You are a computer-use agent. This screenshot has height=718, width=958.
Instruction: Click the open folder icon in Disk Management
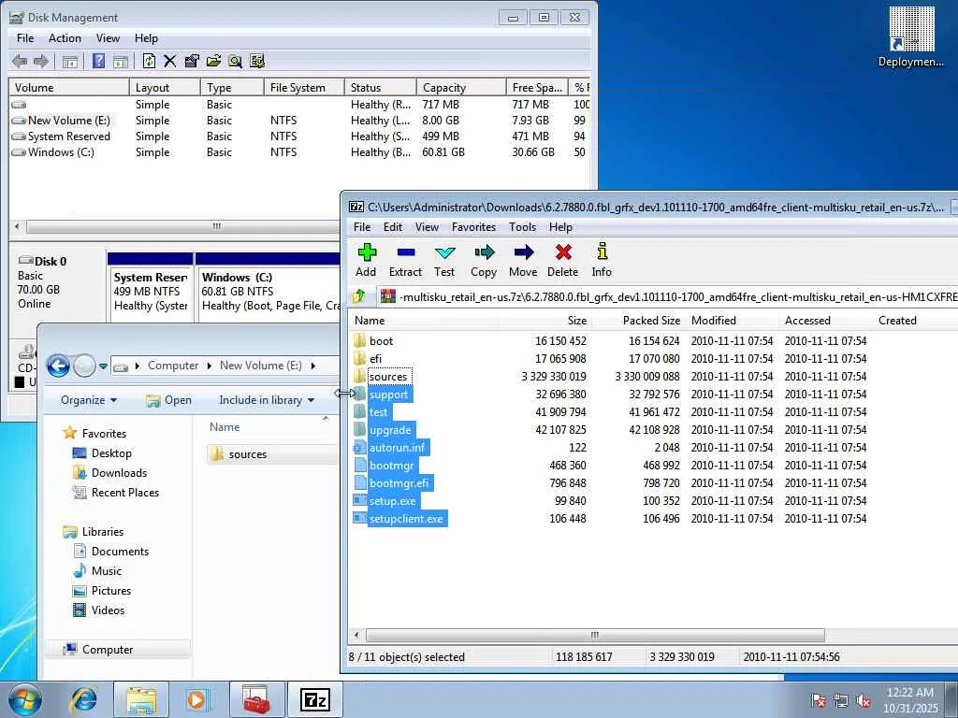coord(213,61)
